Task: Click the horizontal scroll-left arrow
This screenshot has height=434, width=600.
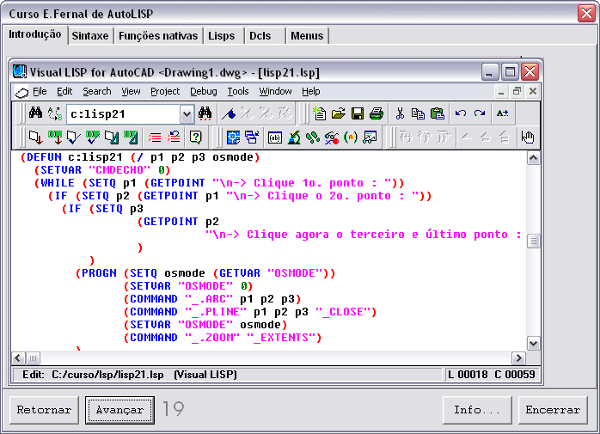Action: [x=18, y=358]
